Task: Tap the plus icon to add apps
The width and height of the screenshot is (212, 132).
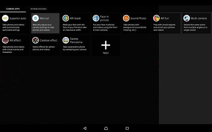Action: coord(106,45)
